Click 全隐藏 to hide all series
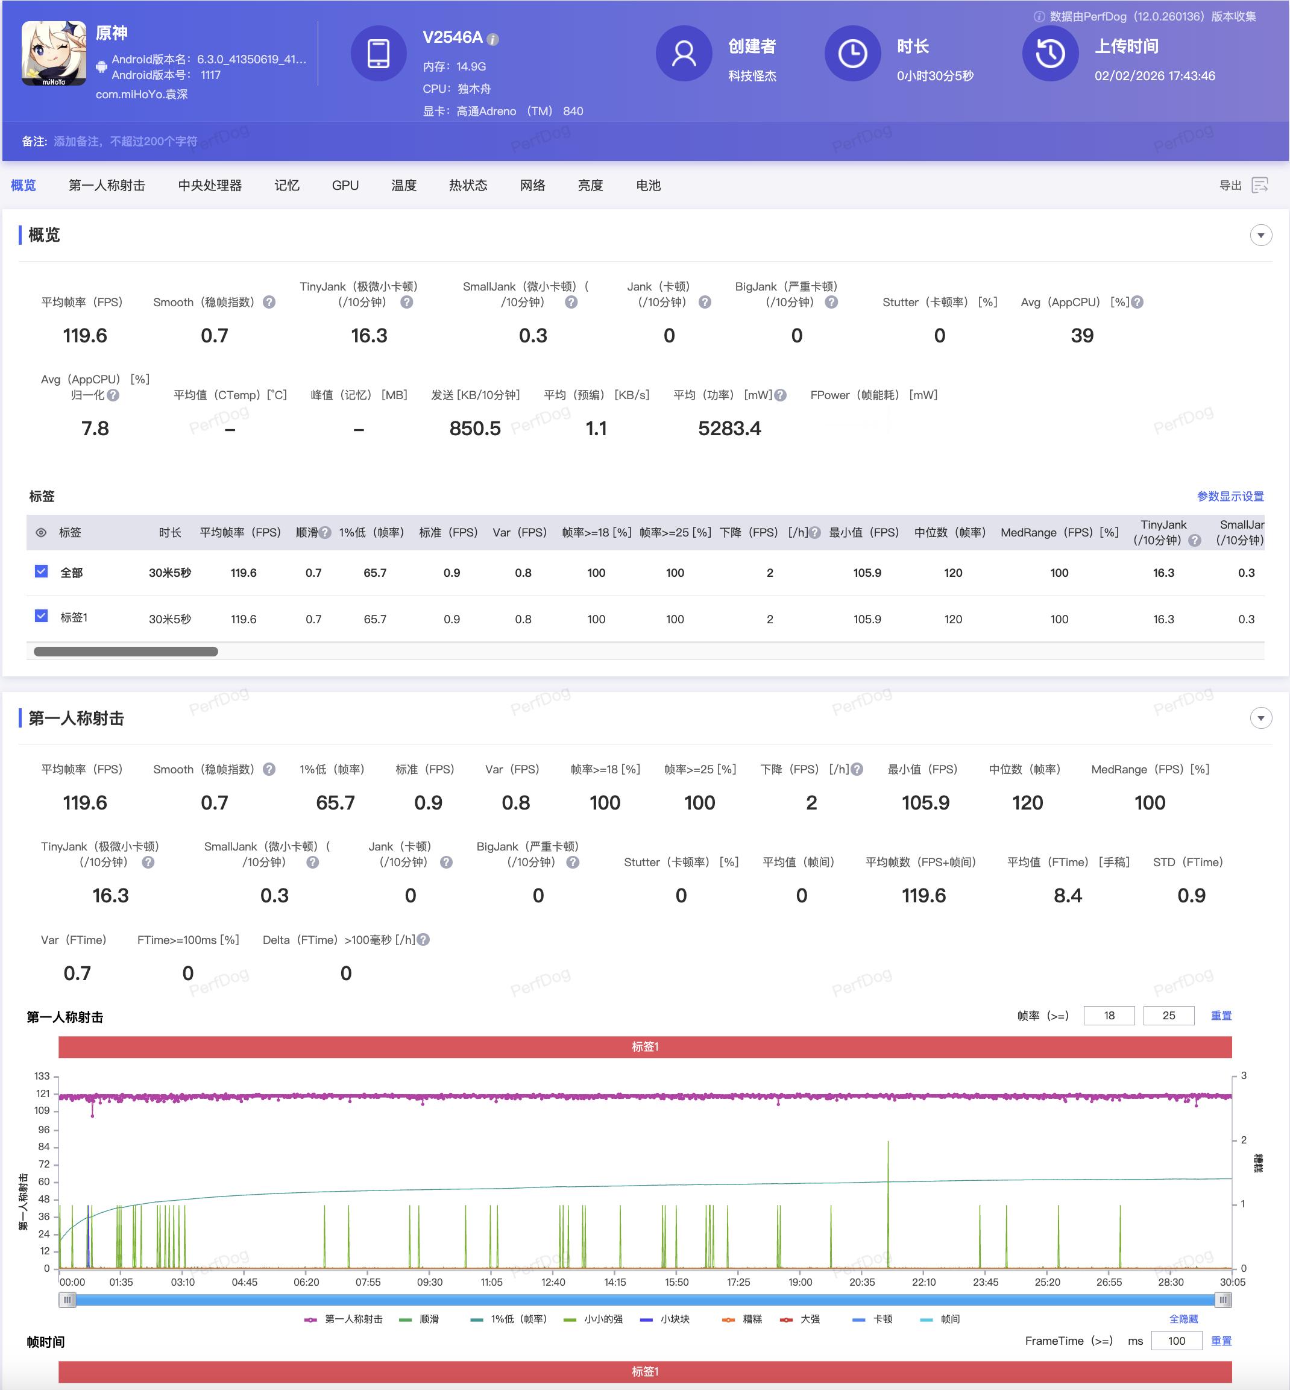The width and height of the screenshot is (1290, 1390). 1183,1319
